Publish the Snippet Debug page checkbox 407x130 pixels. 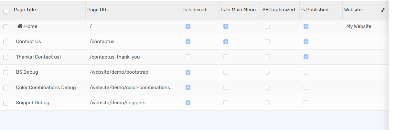pyautogui.click(x=306, y=103)
